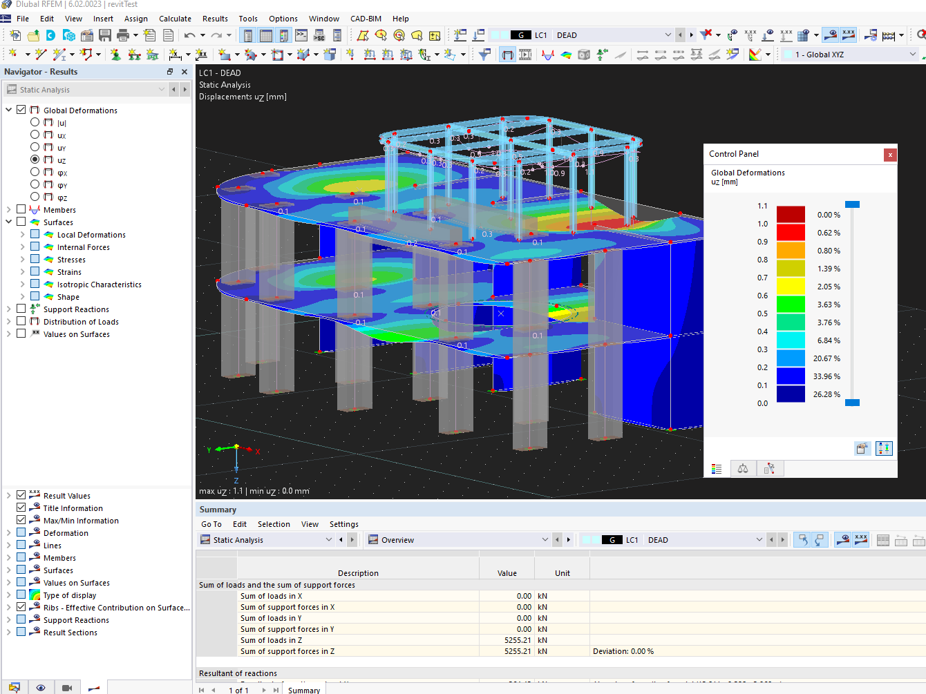The image size is (926, 694).
Task: Check the Support Reactions results checkbox
Action: pyautogui.click(x=21, y=309)
